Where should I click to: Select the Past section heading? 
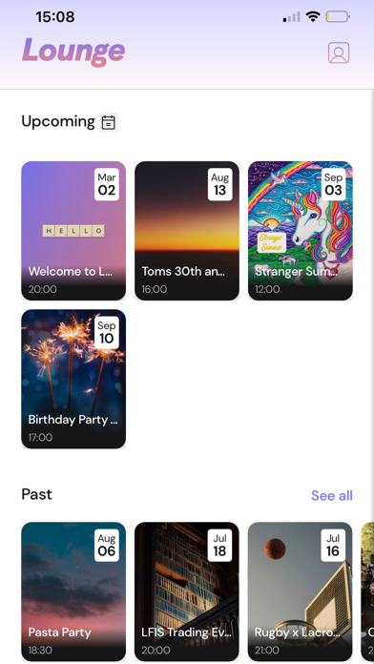pos(37,494)
